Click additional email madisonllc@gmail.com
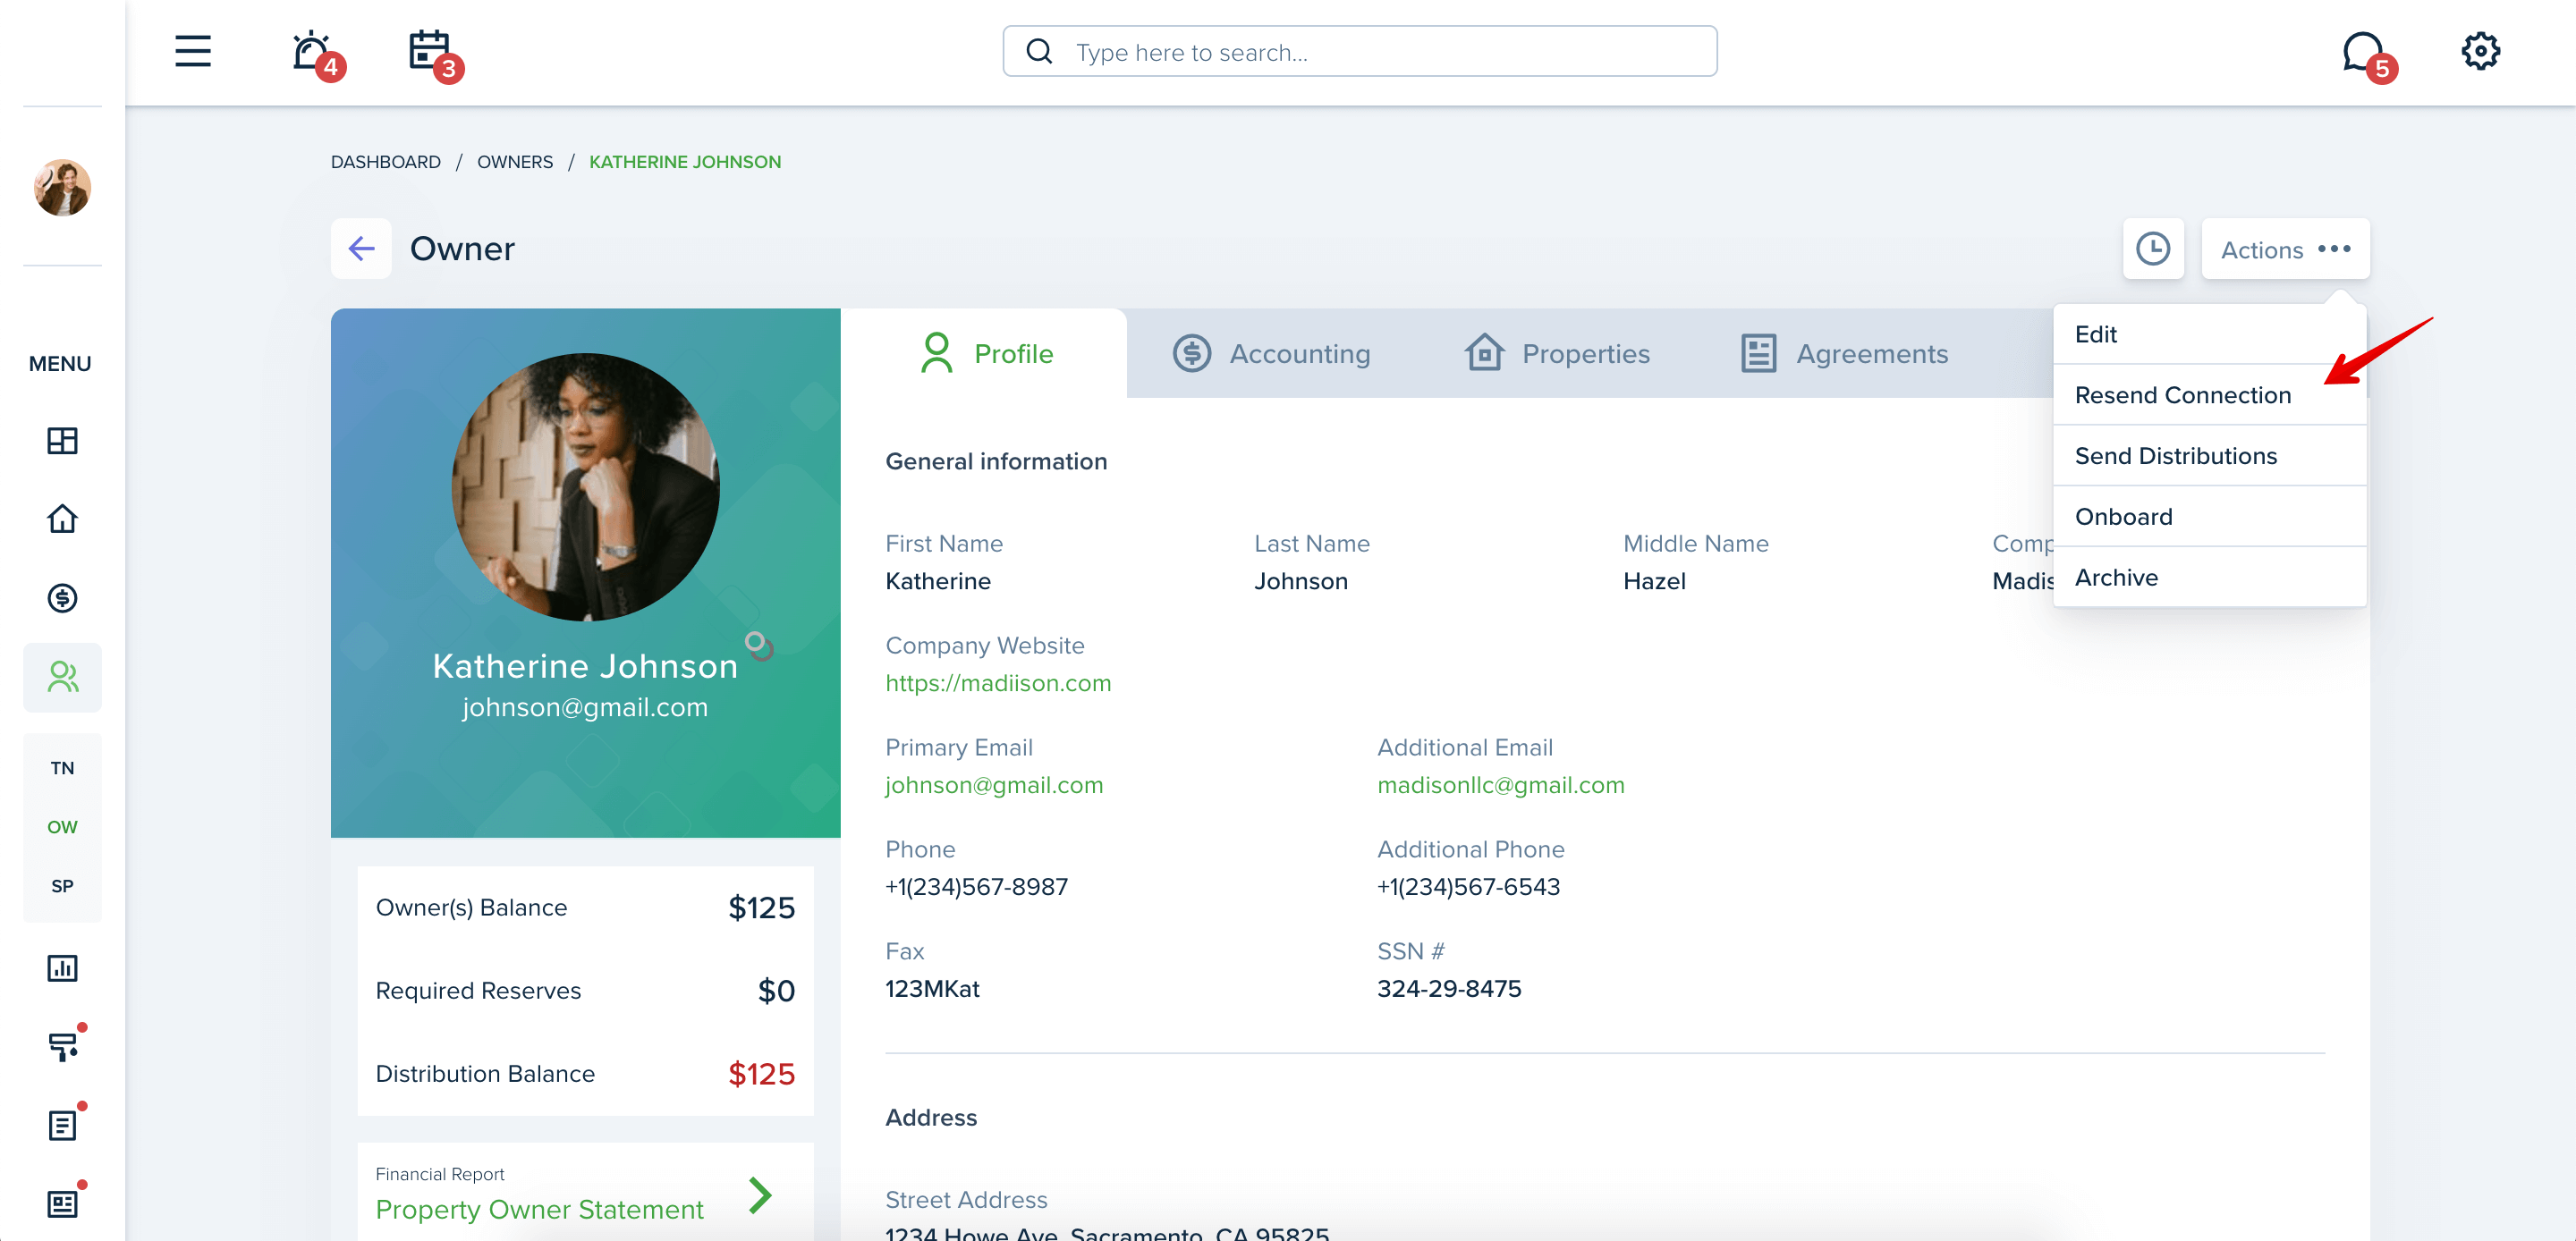Image resolution: width=2576 pixels, height=1241 pixels. [1500, 785]
